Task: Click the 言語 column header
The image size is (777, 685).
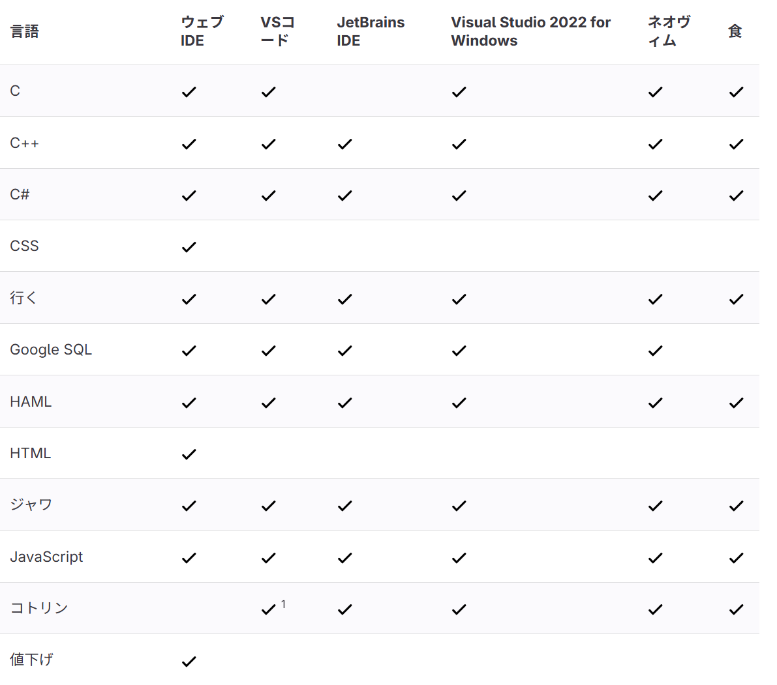Action: click(25, 31)
